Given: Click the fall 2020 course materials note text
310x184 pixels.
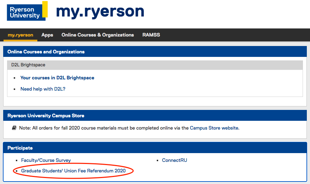Looking at the screenshot, I should pyautogui.click(x=129, y=128).
